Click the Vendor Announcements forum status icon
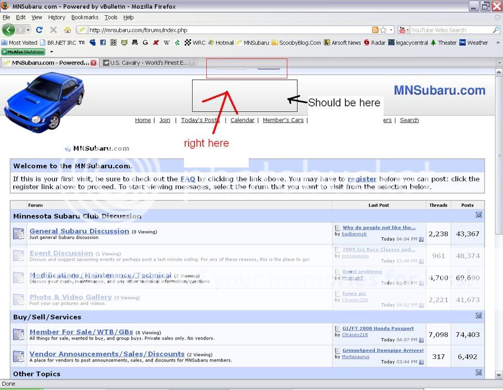 19,356
